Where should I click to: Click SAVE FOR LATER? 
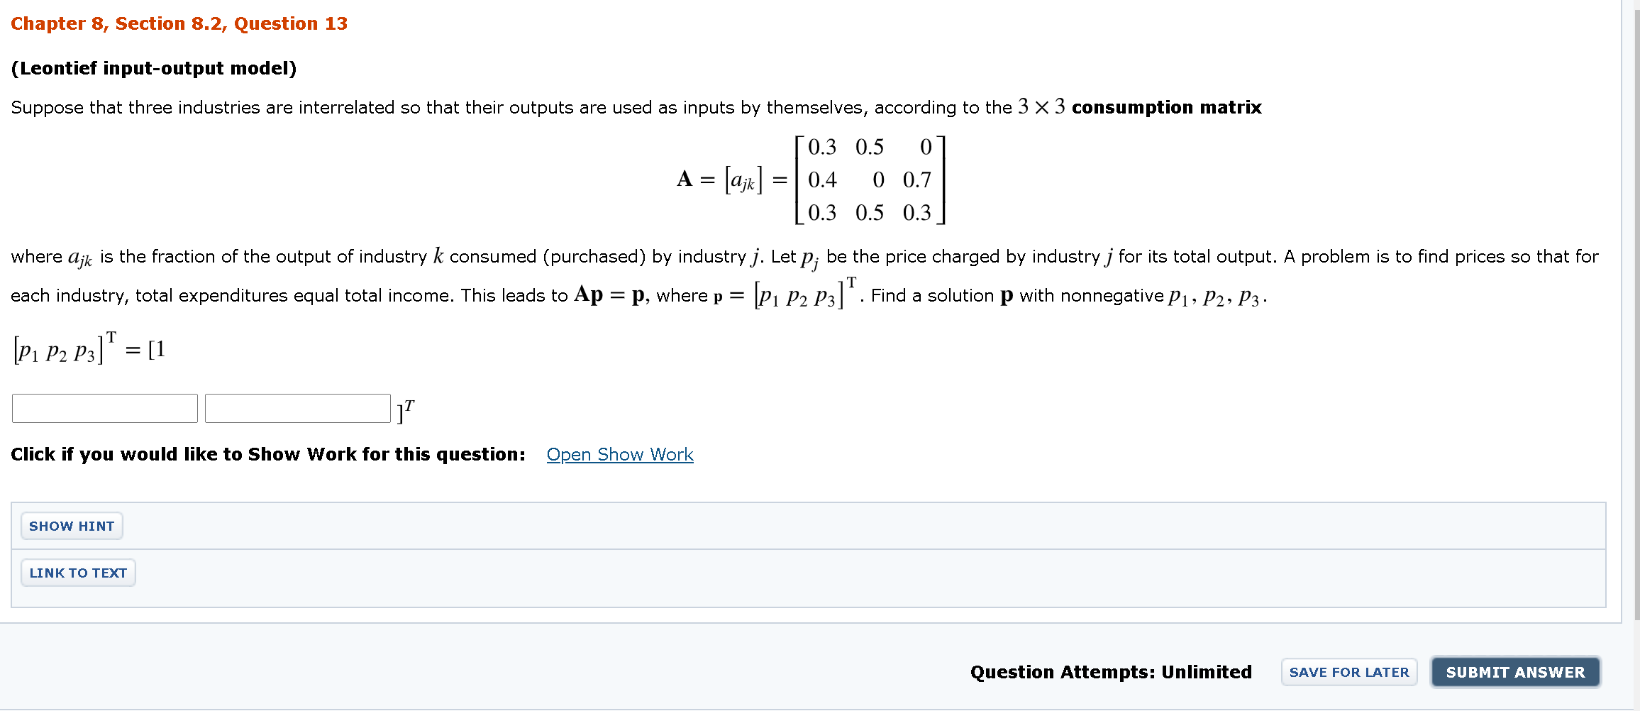point(1348,672)
